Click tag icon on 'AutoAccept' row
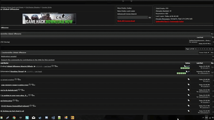Screen dimensions: 214x120 (189, 90)
